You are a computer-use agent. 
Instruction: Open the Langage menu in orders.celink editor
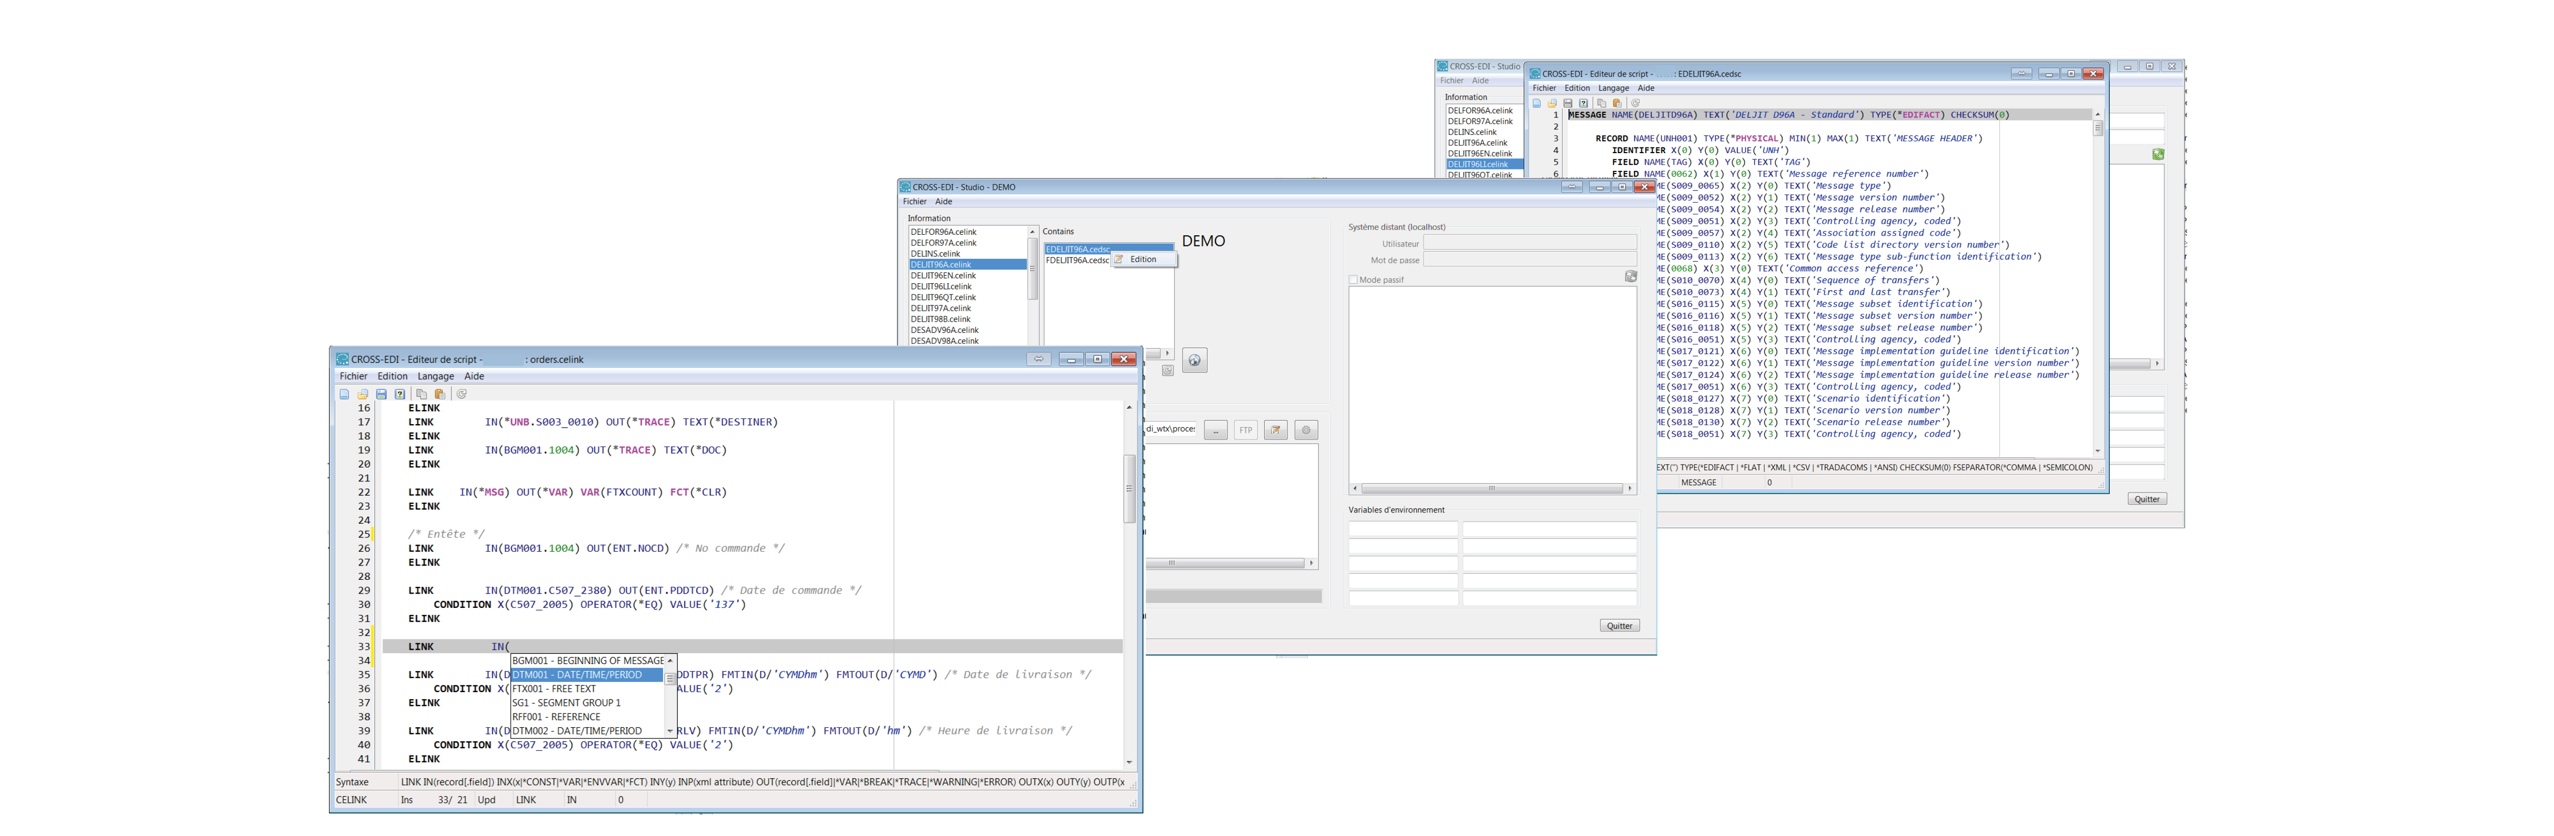pos(435,376)
